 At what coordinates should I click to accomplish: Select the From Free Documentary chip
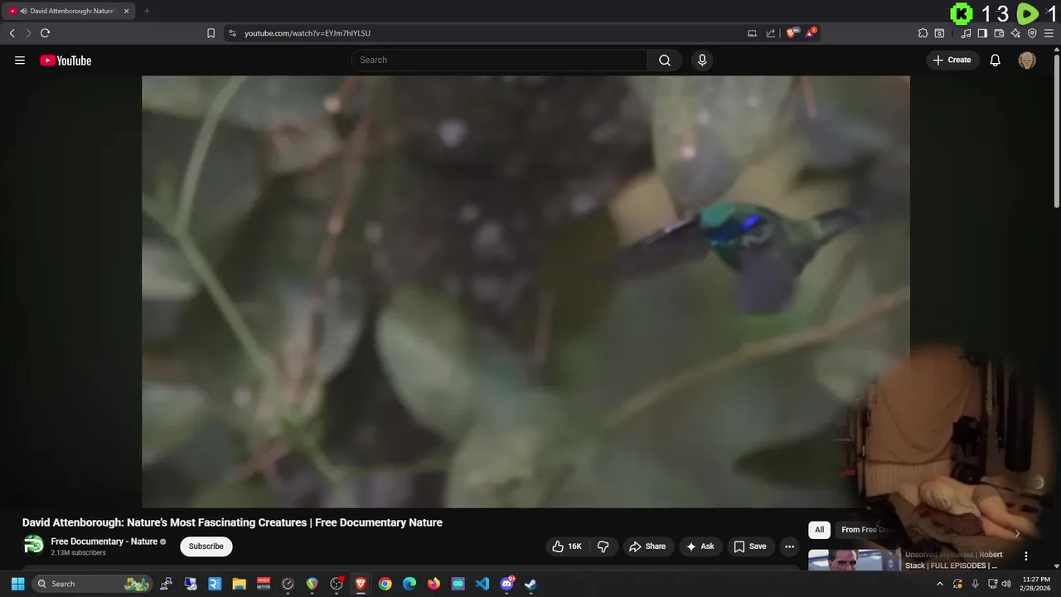(865, 530)
